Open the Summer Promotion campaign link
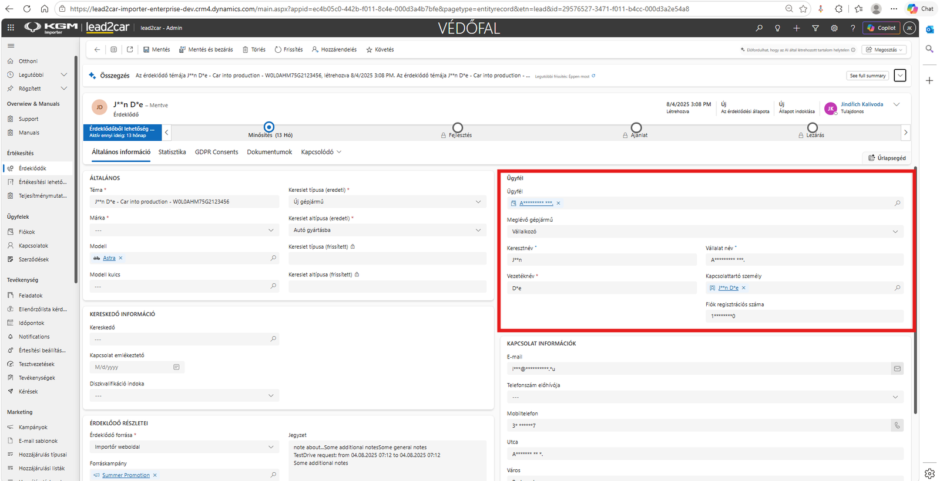 pos(126,475)
